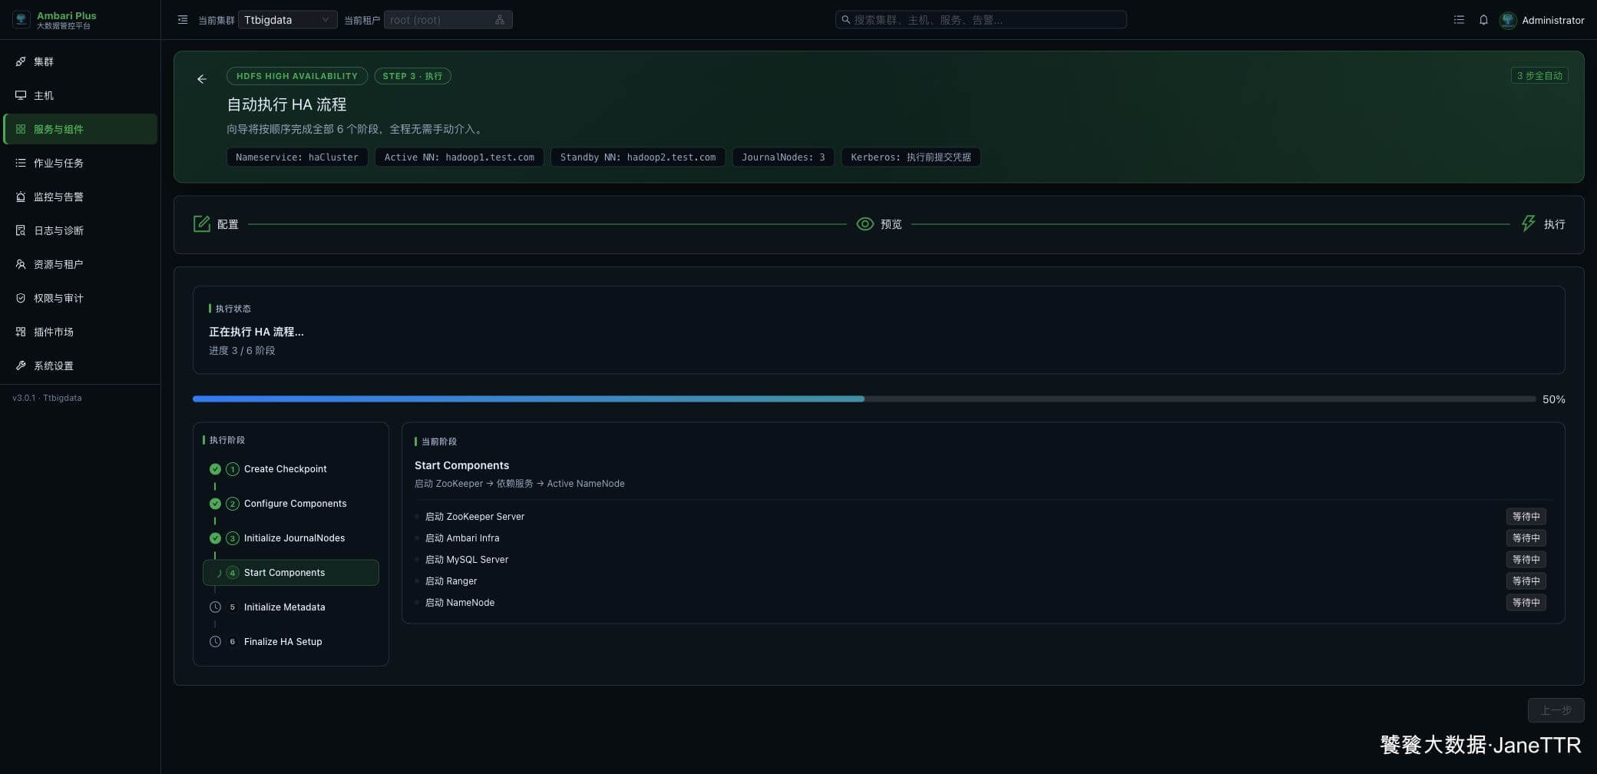The image size is (1597, 774).
Task: Open 系统设置 in the sidebar
Action: [x=80, y=365]
